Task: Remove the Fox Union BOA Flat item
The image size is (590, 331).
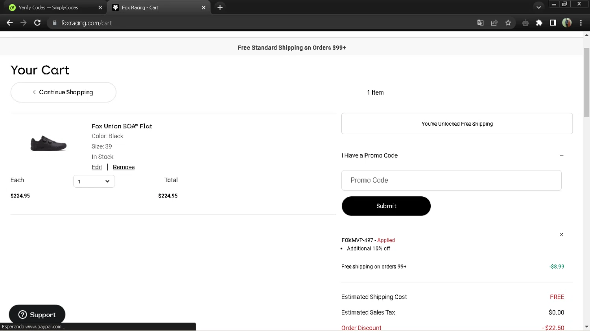Action: (124, 167)
